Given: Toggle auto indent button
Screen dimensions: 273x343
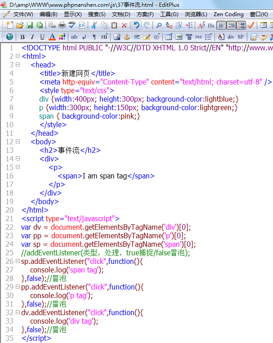Looking at the screenshot, I should tap(231, 25).
